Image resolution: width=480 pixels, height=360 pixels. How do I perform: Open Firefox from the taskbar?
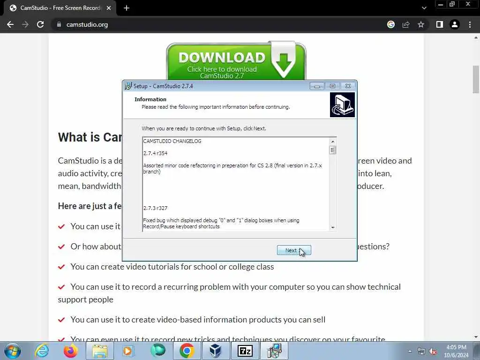[70, 351]
